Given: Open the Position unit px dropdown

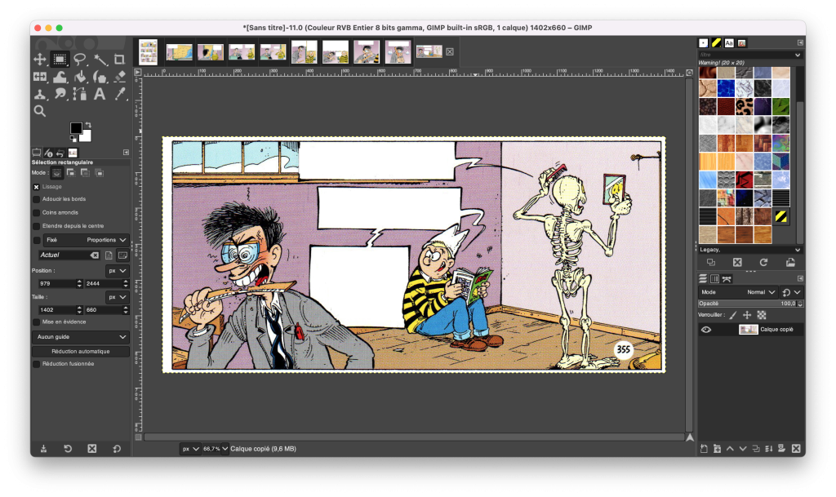Looking at the screenshot, I should pyautogui.click(x=118, y=270).
